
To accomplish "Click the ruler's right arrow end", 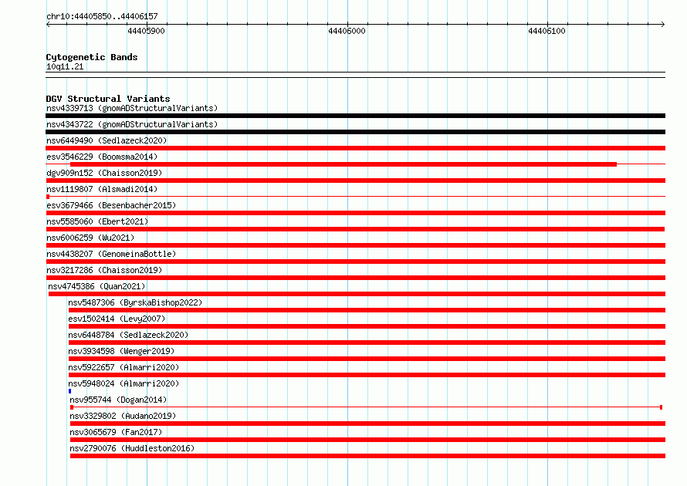I will pyautogui.click(x=663, y=24).
